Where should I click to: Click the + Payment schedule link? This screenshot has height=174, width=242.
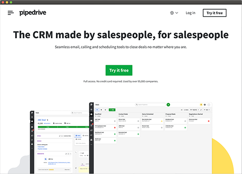click(42, 149)
